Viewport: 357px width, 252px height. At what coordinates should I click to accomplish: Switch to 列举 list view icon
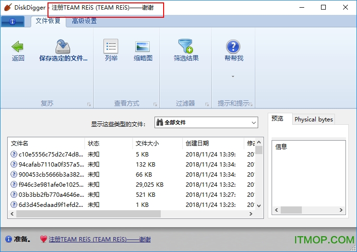[111, 46]
